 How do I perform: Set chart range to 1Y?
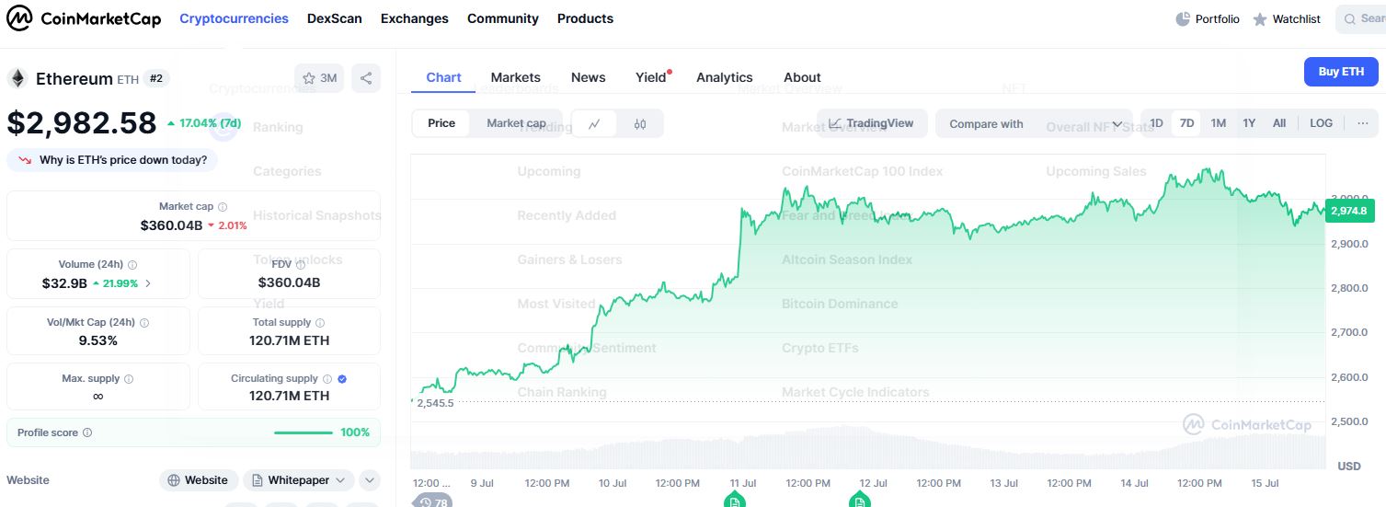tap(1249, 123)
